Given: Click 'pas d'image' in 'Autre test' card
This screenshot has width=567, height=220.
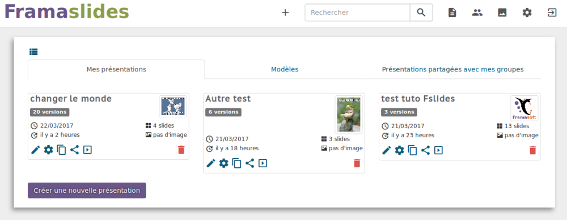Looking at the screenshot, I should click(345, 148).
